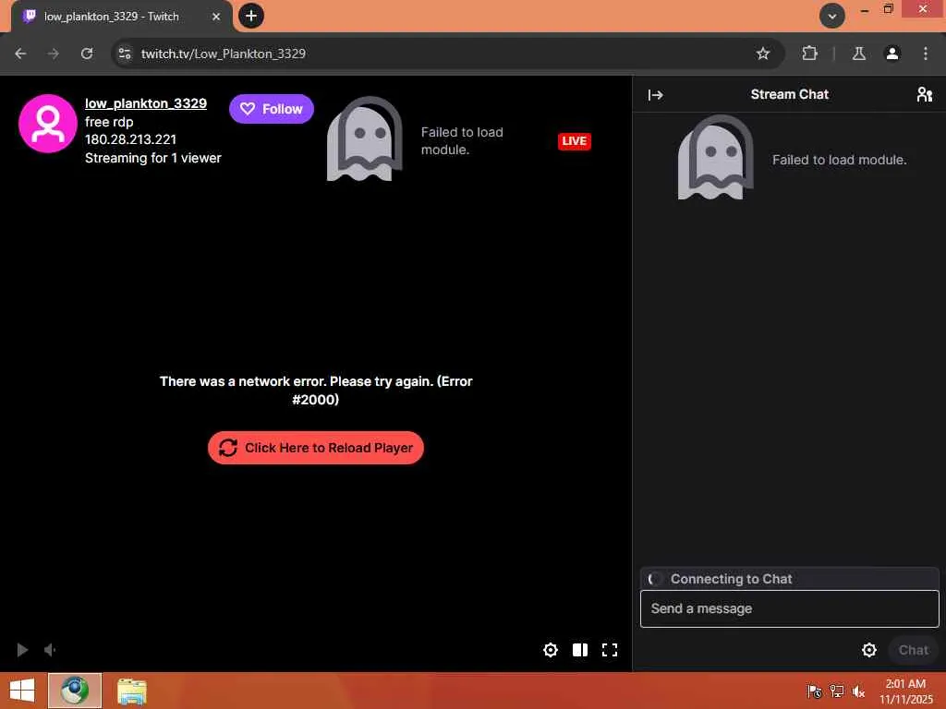The width and height of the screenshot is (946, 709).
Task: Toggle theatre mode in the player
Action: 580,650
